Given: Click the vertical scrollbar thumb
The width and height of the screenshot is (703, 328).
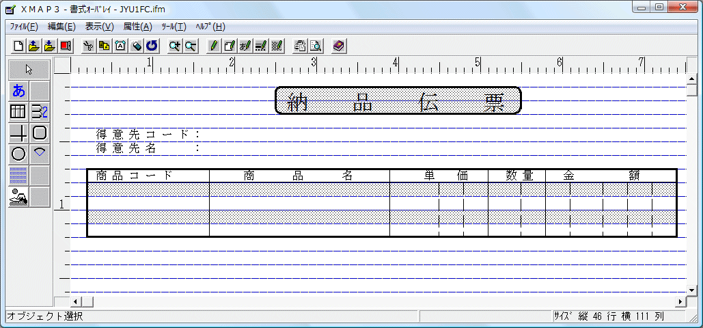Looking at the screenshot, I should coord(692,90).
